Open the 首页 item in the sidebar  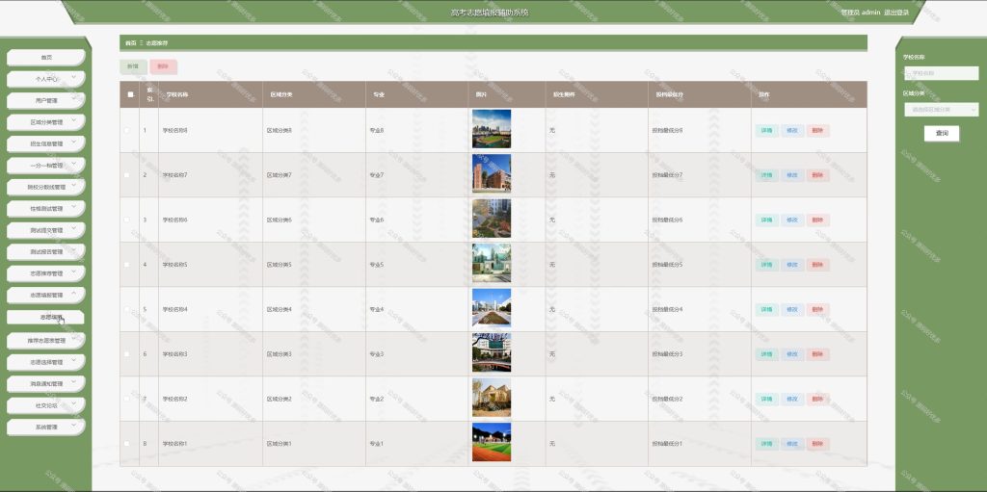pos(46,57)
